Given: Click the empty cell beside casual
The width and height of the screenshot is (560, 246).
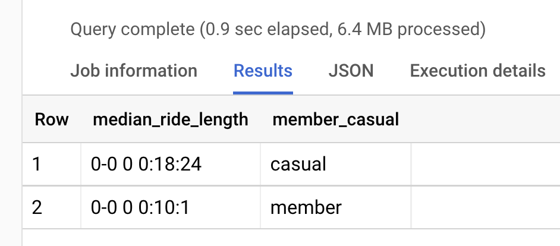Looking at the screenshot, I should point(485,164).
